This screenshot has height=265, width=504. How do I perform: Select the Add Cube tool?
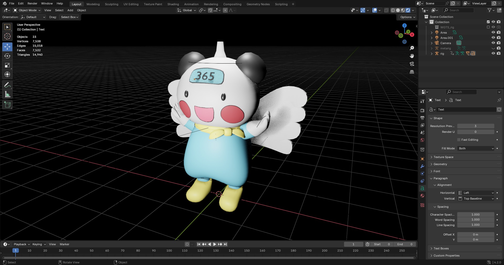coord(7,105)
